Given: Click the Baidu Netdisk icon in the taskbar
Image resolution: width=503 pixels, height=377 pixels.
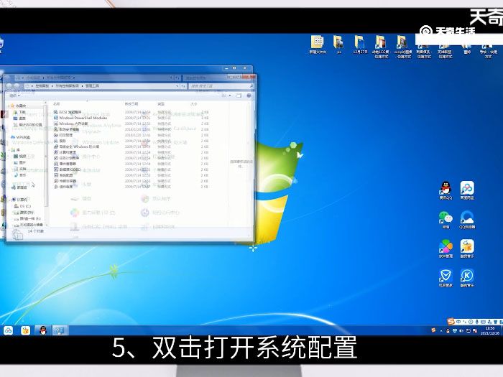Looking at the screenshot, I should 8,330.
